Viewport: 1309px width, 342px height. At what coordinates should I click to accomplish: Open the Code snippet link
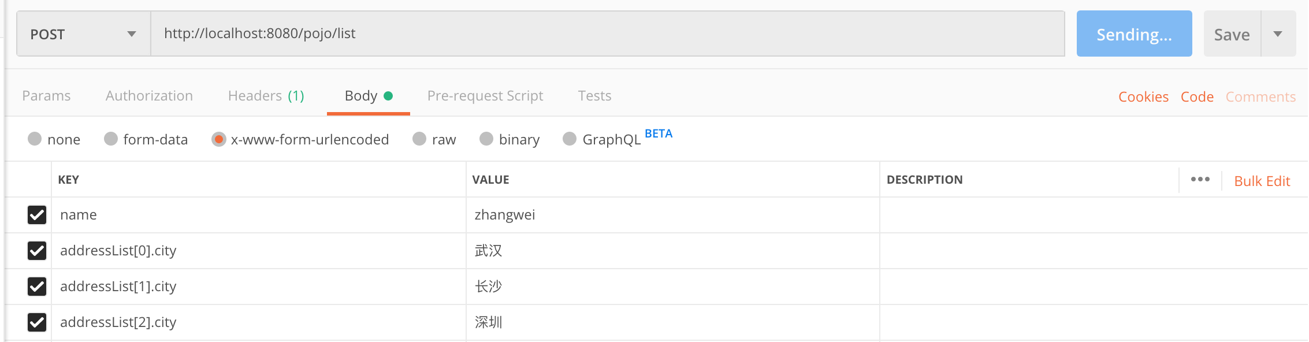(x=1197, y=97)
